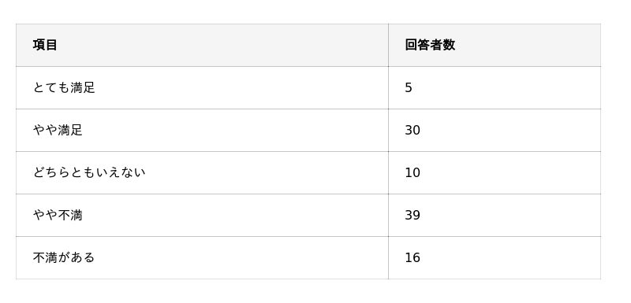Select the とても満足 row label
The height and width of the screenshot is (303, 631).
(x=64, y=87)
